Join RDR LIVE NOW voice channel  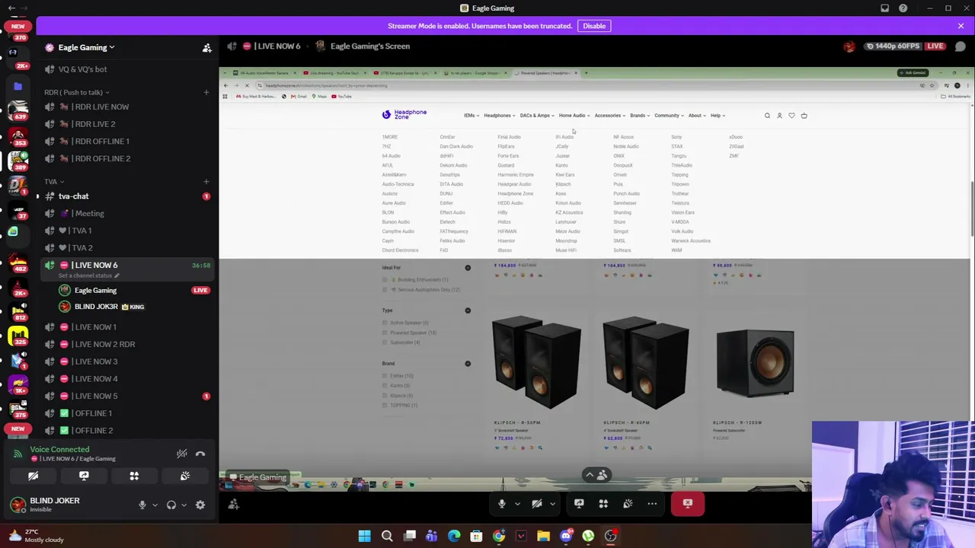[127, 107]
